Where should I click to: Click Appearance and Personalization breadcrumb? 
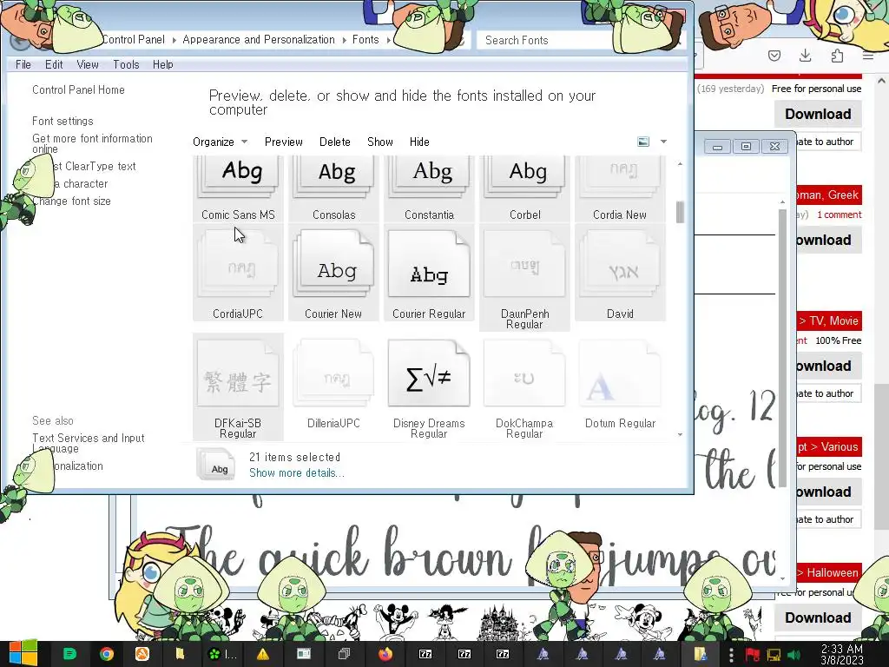259,40
